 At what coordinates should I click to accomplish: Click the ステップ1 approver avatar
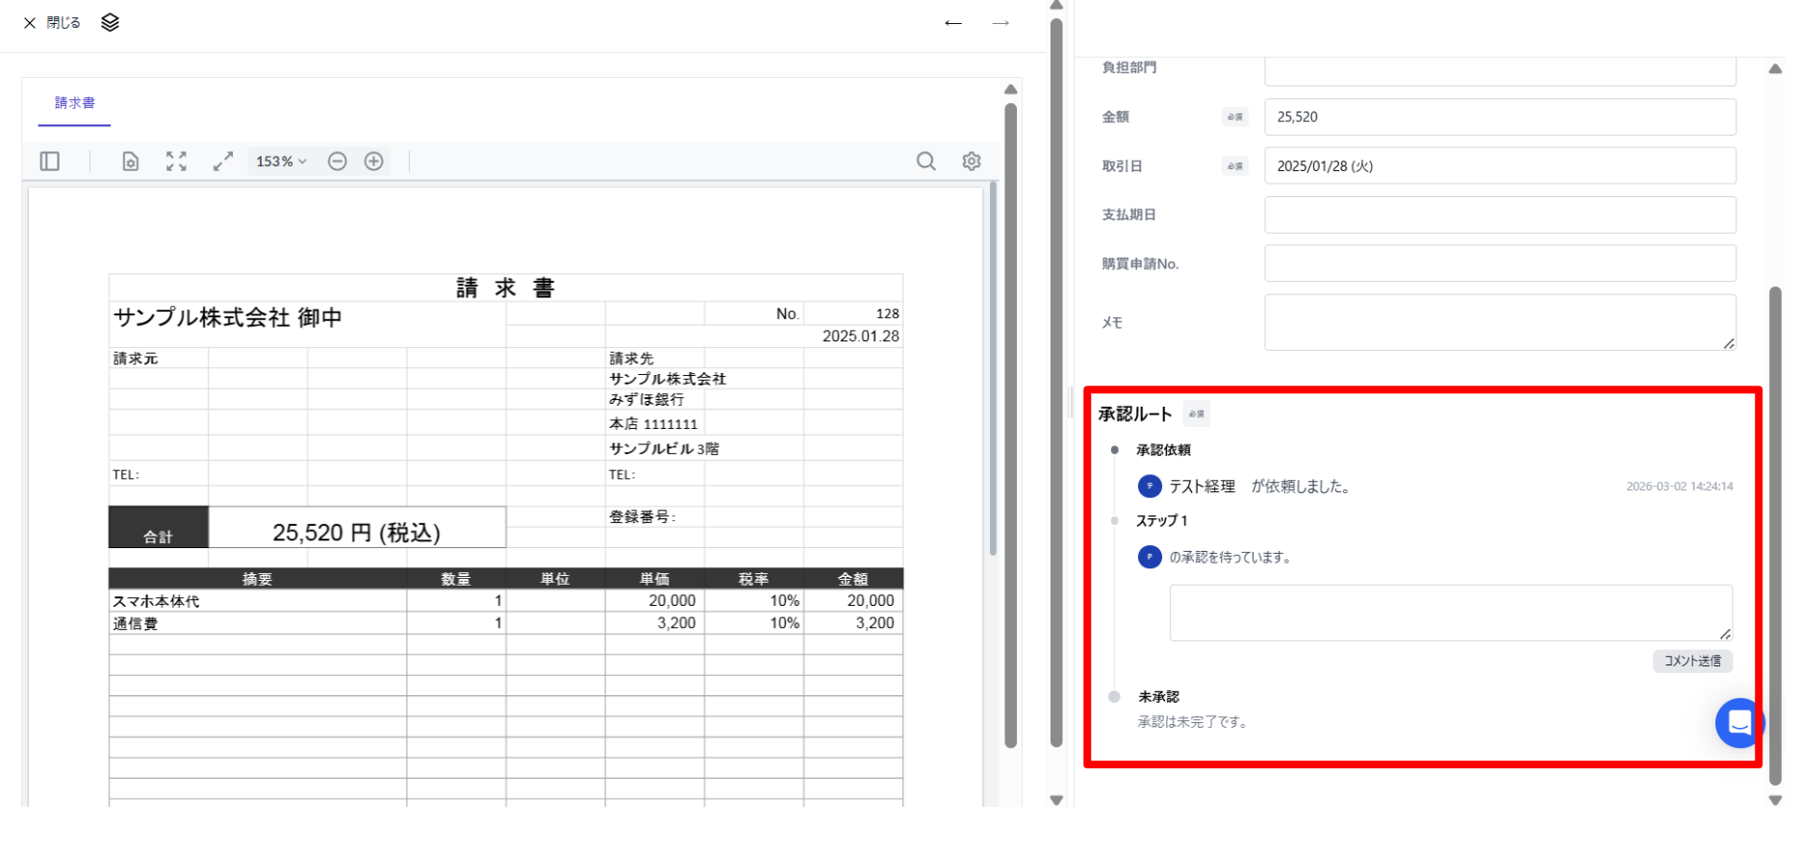(x=1150, y=557)
